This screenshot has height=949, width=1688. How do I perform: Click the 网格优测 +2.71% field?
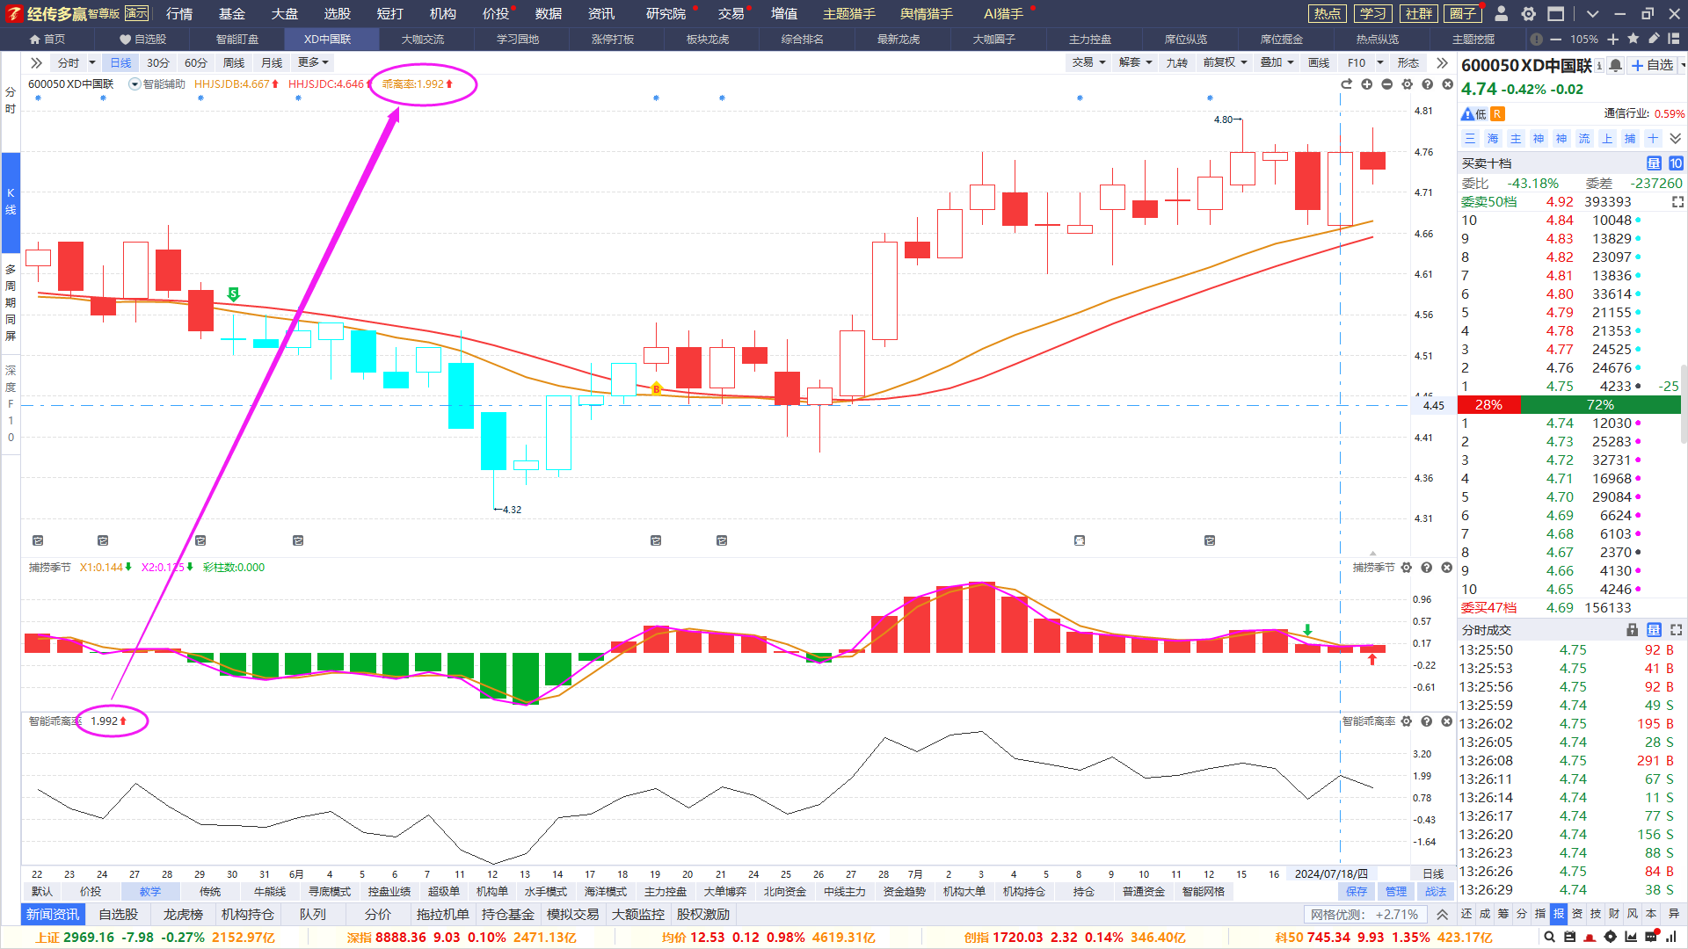[1364, 915]
